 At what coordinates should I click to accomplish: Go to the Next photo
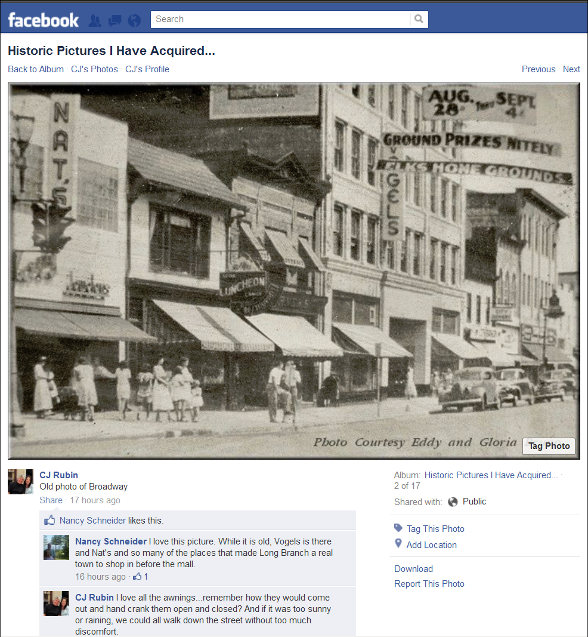click(571, 69)
